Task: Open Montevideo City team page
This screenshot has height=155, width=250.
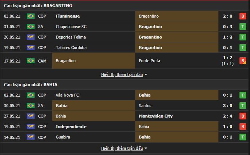Action: point(156,116)
